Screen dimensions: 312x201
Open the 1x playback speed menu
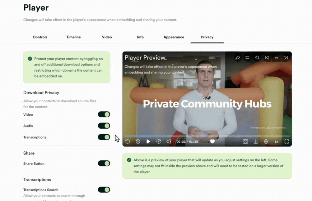coord(276,141)
